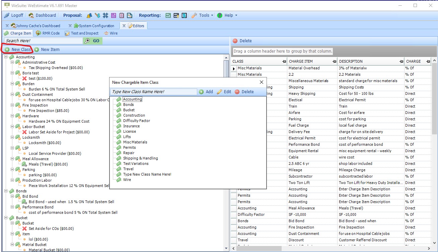Select the Permits class entry

pos(129,147)
